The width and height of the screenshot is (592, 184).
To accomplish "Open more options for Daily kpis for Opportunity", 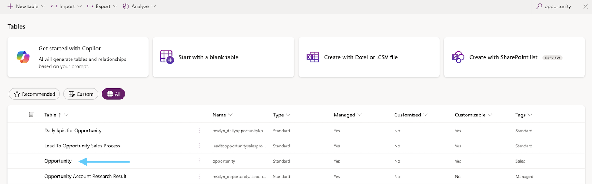I will click(x=200, y=131).
